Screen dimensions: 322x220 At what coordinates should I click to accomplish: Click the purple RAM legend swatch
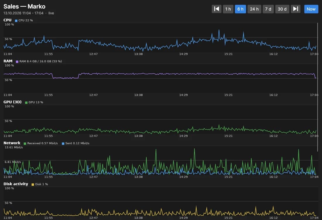17,61
